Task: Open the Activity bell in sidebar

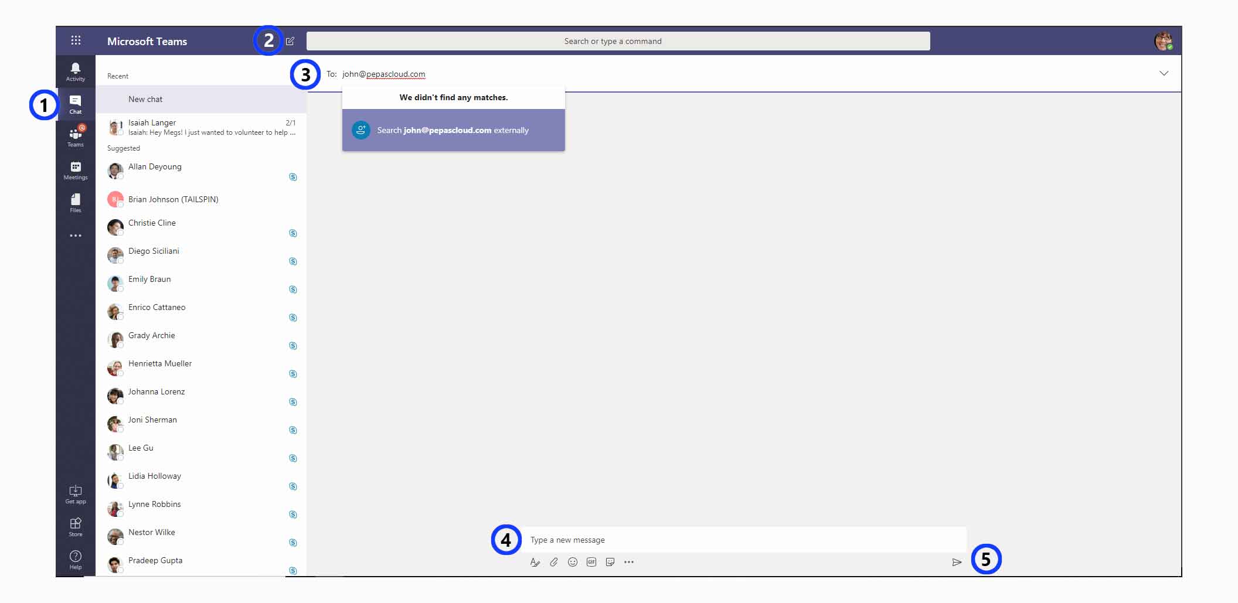Action: tap(76, 72)
